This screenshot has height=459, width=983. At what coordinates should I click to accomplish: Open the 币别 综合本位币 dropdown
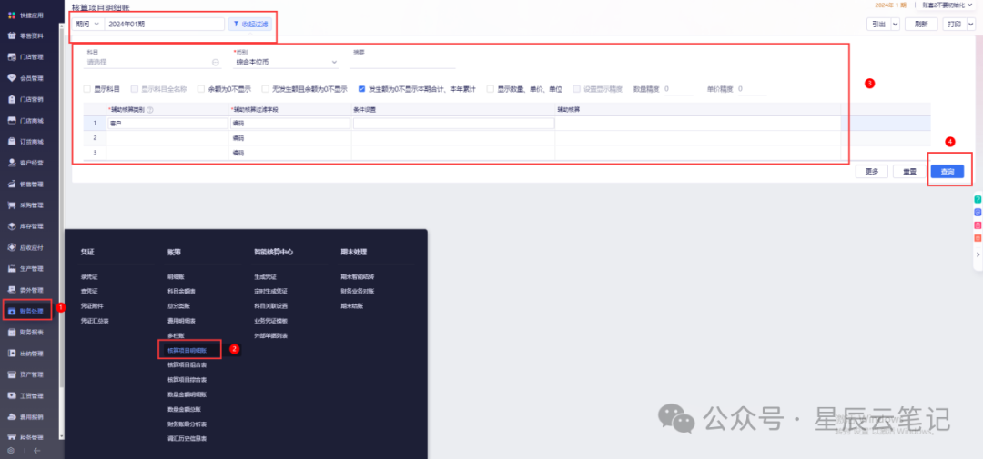[x=285, y=62]
